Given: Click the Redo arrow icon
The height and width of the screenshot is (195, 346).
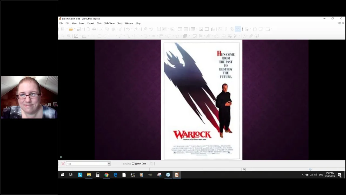Looking at the screenshot, I should tap(136, 29).
